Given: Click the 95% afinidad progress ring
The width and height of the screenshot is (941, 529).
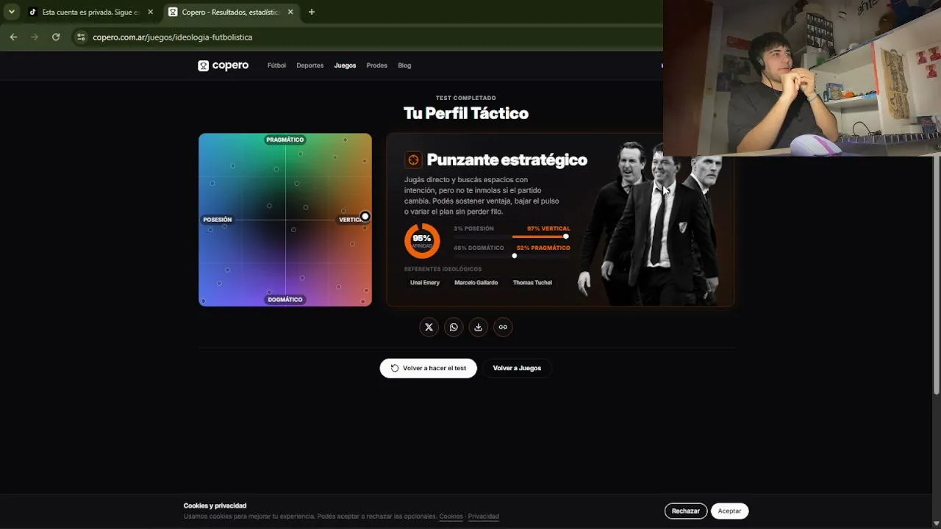Looking at the screenshot, I should (422, 241).
